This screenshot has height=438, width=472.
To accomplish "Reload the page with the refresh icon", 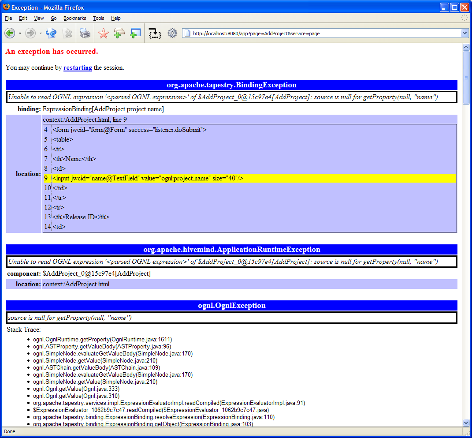I will 51,33.
